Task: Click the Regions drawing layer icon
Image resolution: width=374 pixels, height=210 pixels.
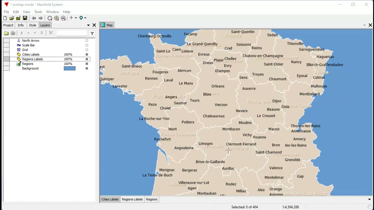Action: 19,64
